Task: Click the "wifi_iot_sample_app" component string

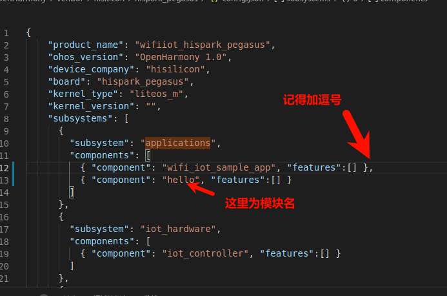Action: coord(219,167)
